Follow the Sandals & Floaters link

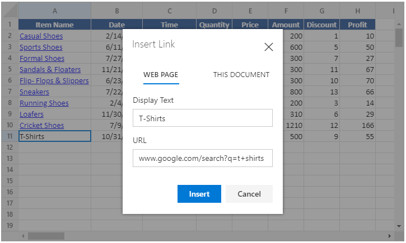(x=50, y=70)
